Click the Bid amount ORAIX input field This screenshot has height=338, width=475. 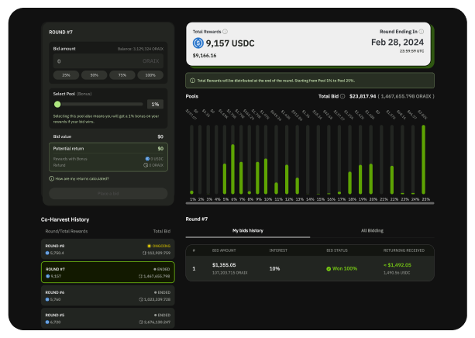pyautogui.click(x=108, y=61)
